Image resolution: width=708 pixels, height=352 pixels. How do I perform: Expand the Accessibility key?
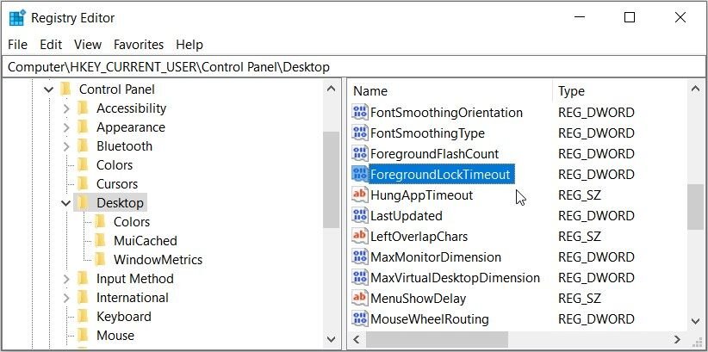coord(66,108)
